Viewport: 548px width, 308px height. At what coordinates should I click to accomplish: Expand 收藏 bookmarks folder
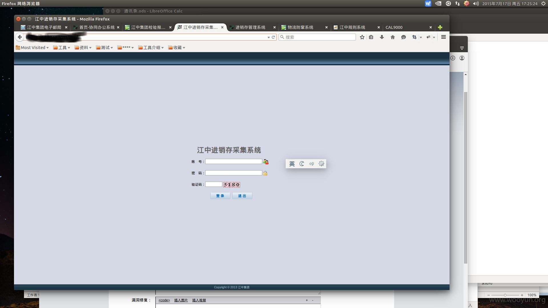[177, 48]
